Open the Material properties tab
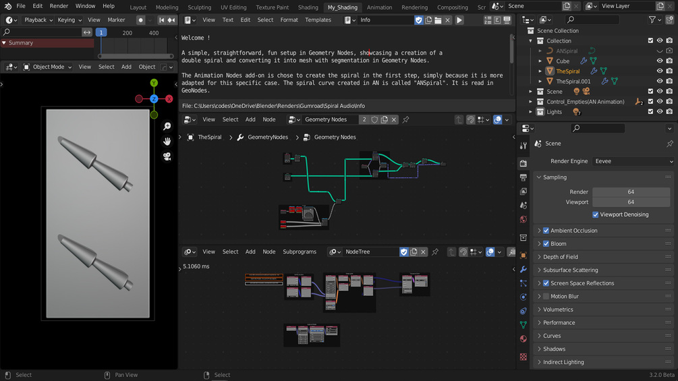 524,339
